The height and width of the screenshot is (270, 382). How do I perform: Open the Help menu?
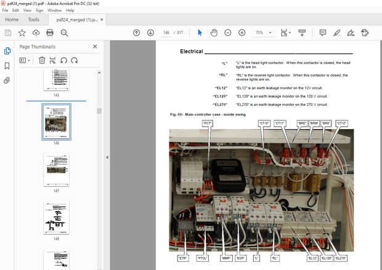(x=70, y=10)
